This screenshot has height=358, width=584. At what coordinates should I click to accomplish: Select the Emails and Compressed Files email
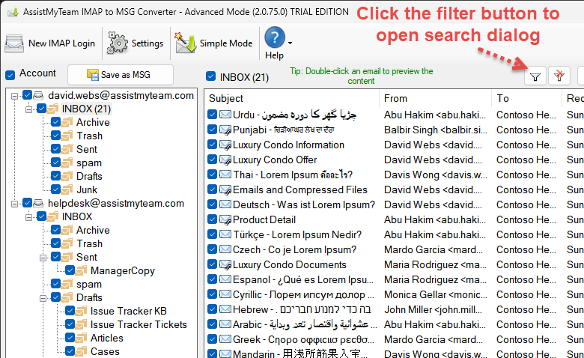pos(299,189)
